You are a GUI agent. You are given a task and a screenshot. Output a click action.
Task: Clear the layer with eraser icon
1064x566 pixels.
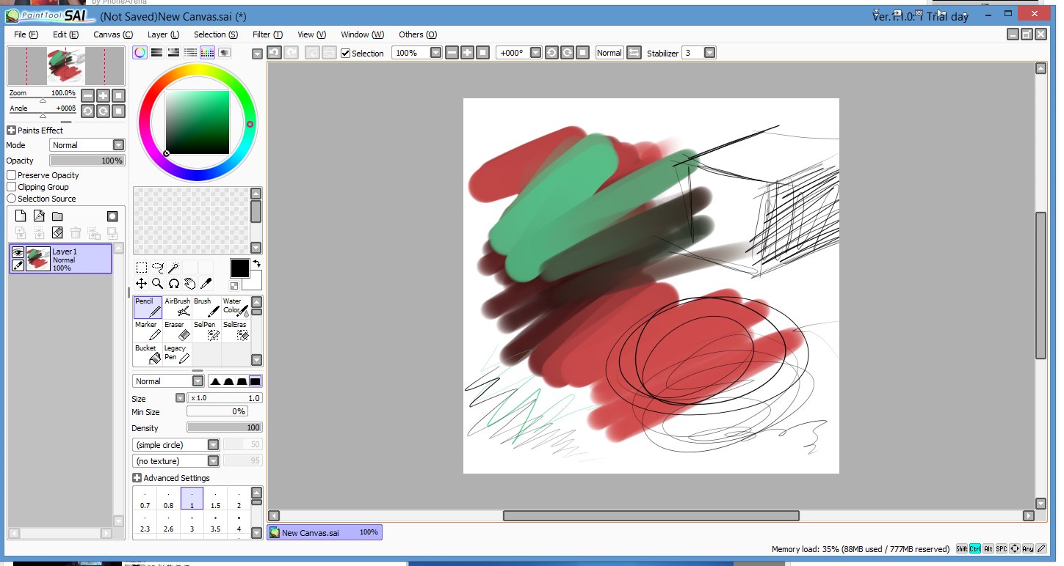57,233
